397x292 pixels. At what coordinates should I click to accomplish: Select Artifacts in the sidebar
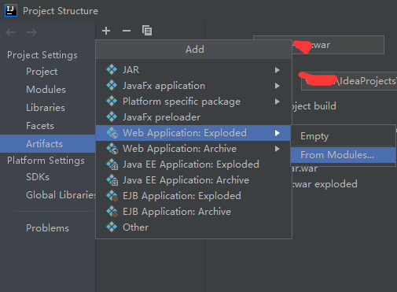point(47,144)
